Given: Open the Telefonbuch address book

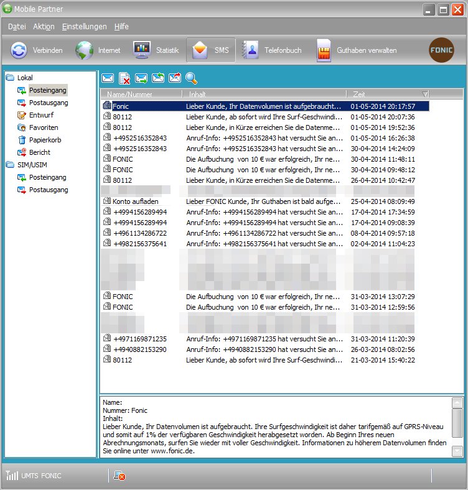Looking at the screenshot, I should (271, 50).
